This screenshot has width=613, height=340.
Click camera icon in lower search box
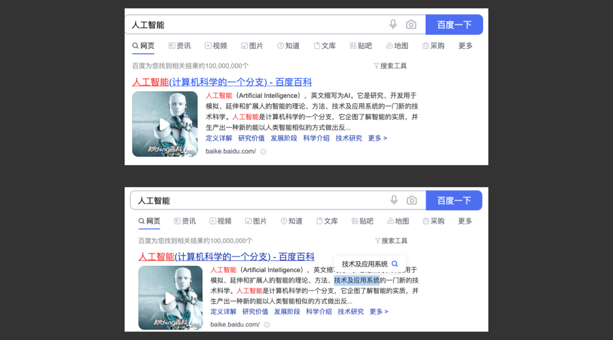point(411,200)
